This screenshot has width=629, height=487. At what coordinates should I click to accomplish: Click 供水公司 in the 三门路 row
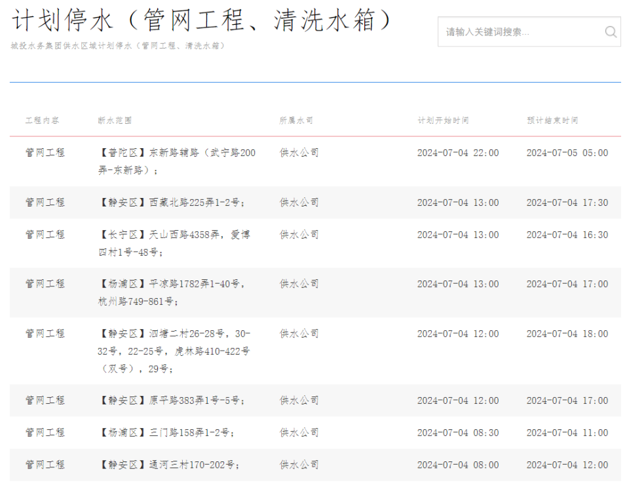point(299,433)
